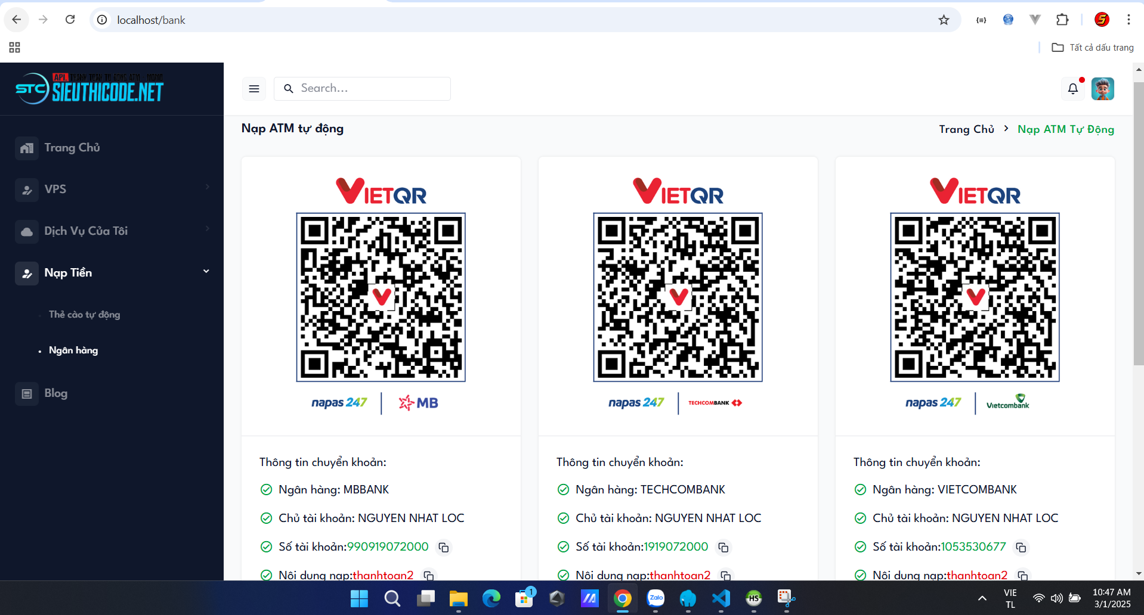
Task: Open the user avatar profile menu
Action: tap(1102, 89)
